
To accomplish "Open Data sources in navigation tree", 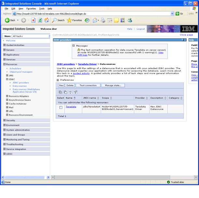I will click(20, 86).
